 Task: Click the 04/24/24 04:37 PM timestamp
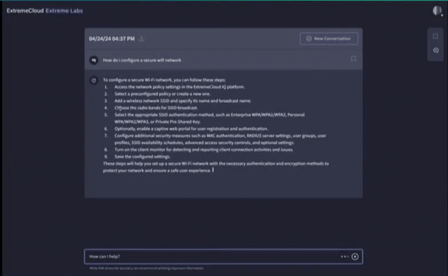tap(112, 39)
